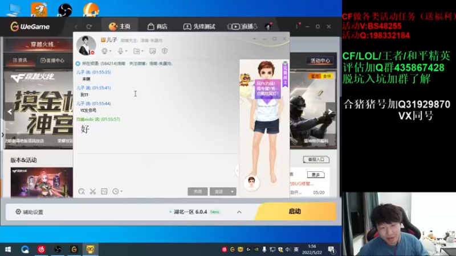Expand server selection chevron
The image size is (456, 256).
point(239,212)
